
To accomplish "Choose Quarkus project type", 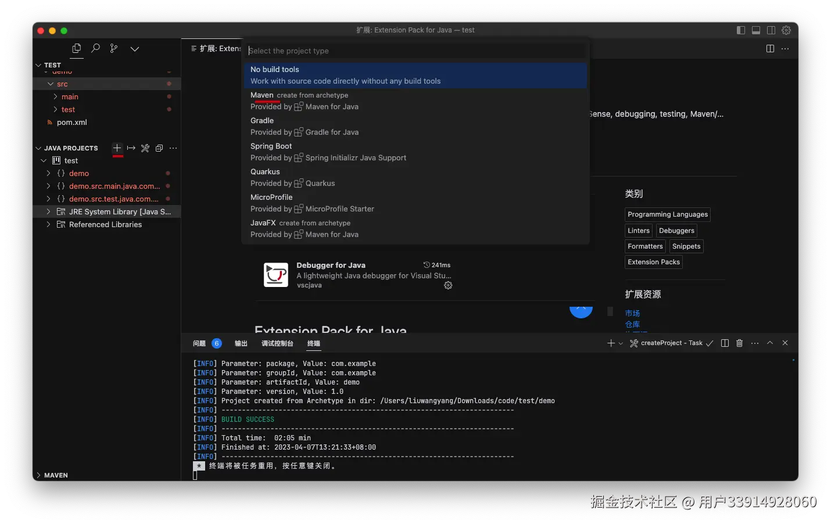I will click(415, 178).
